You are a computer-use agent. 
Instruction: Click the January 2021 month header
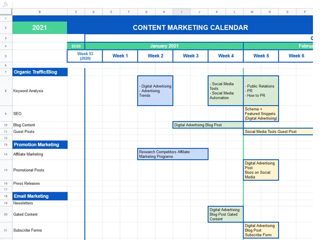(x=164, y=46)
